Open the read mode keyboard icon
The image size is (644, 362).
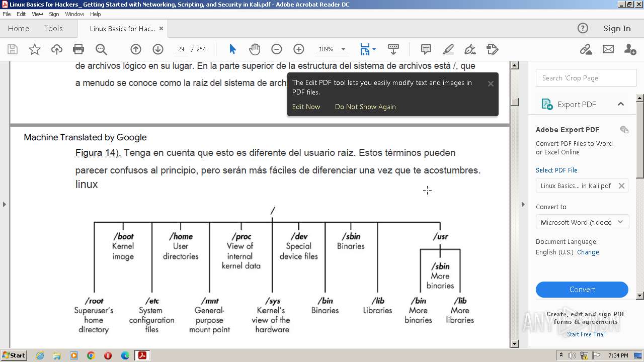[x=393, y=49]
